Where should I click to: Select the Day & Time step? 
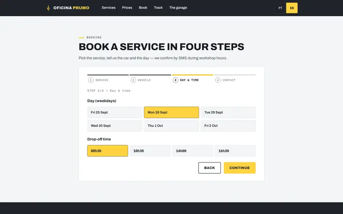tap(193, 79)
